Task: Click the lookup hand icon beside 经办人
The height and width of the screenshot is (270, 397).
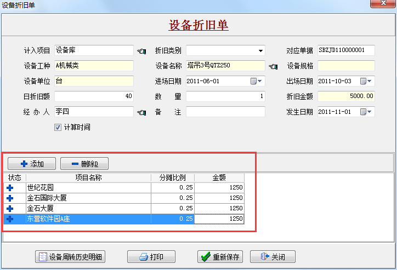Action: [141, 112]
